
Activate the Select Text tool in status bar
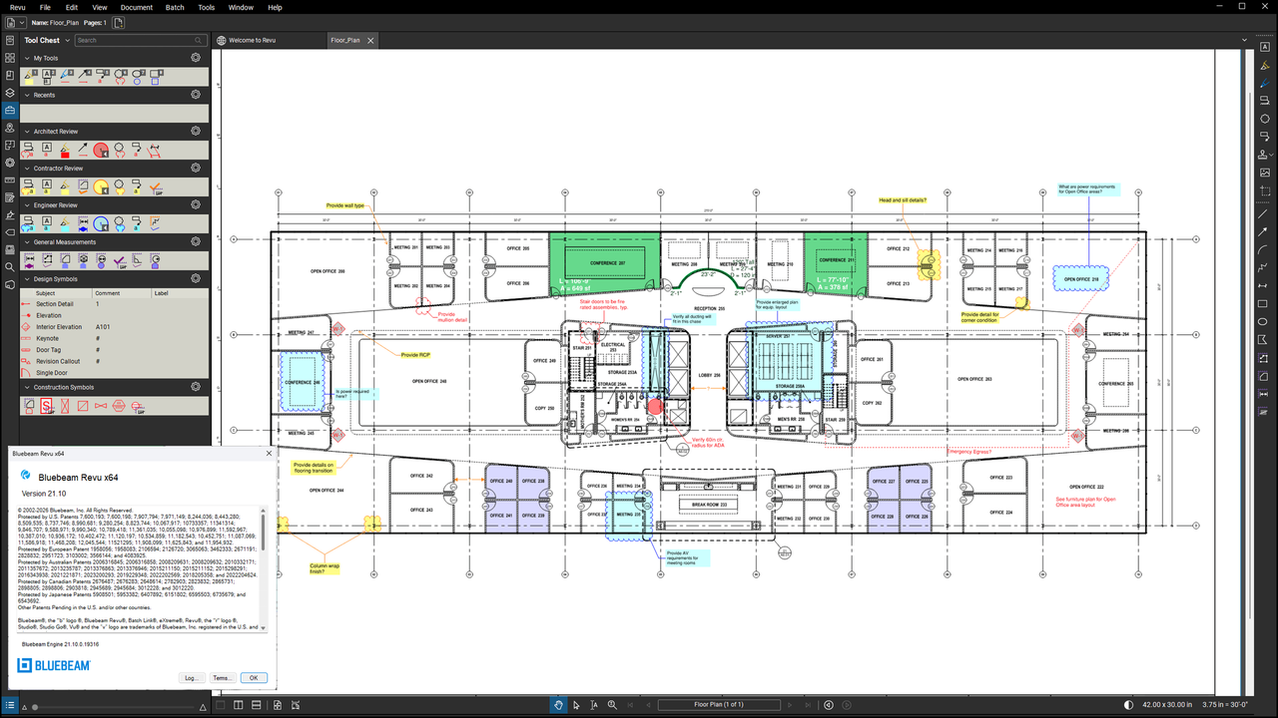point(594,705)
